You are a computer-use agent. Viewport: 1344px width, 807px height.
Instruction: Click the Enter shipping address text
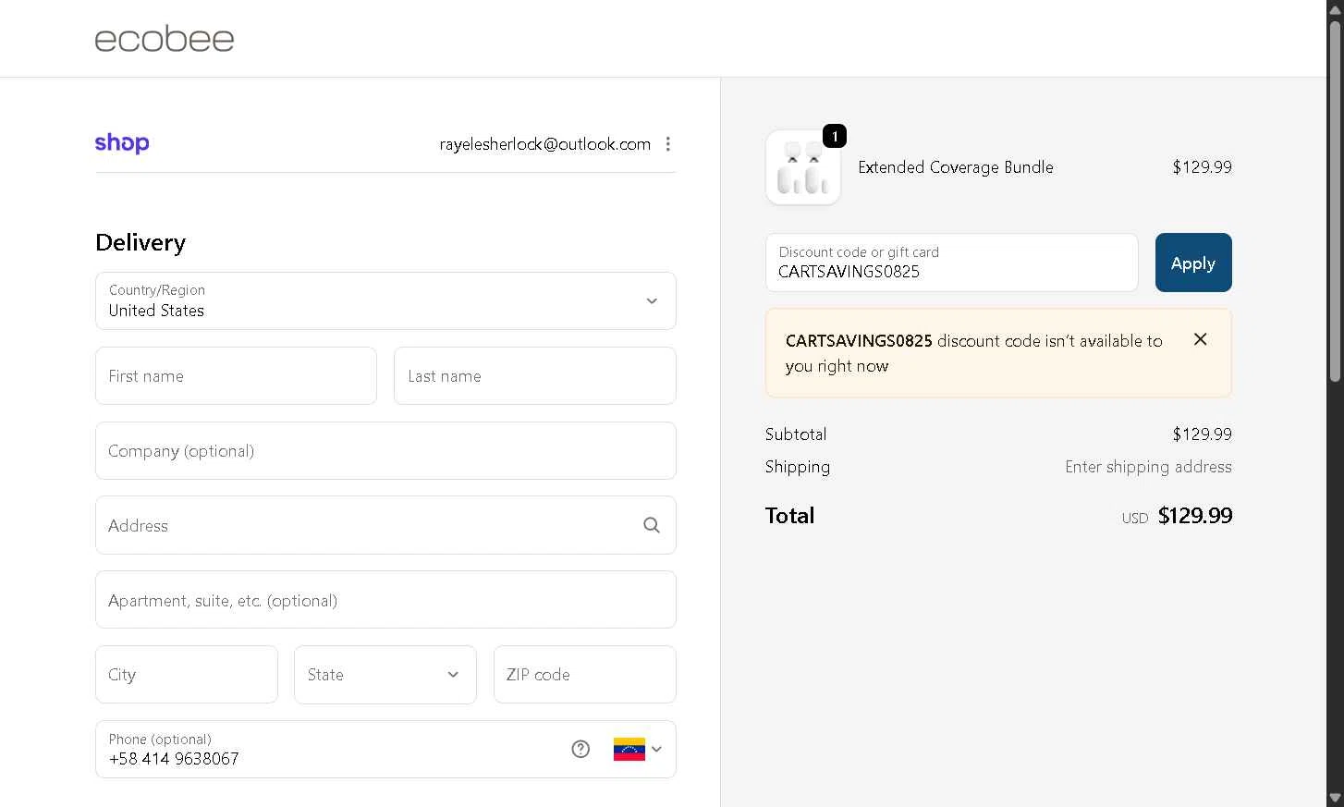click(1148, 467)
